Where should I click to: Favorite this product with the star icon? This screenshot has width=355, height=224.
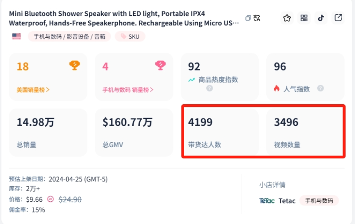pos(287,18)
